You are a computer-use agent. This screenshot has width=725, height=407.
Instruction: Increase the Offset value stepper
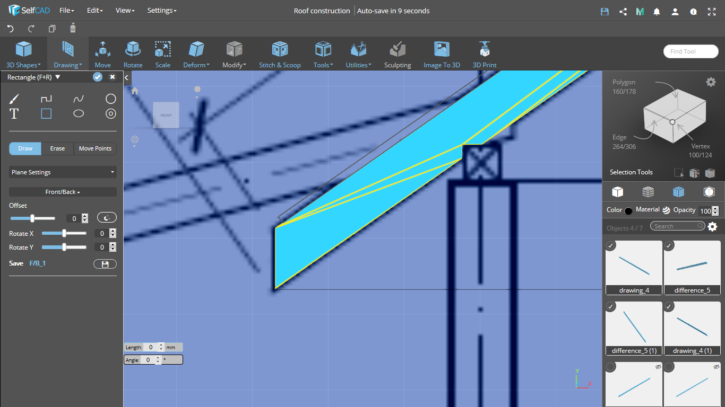click(85, 216)
